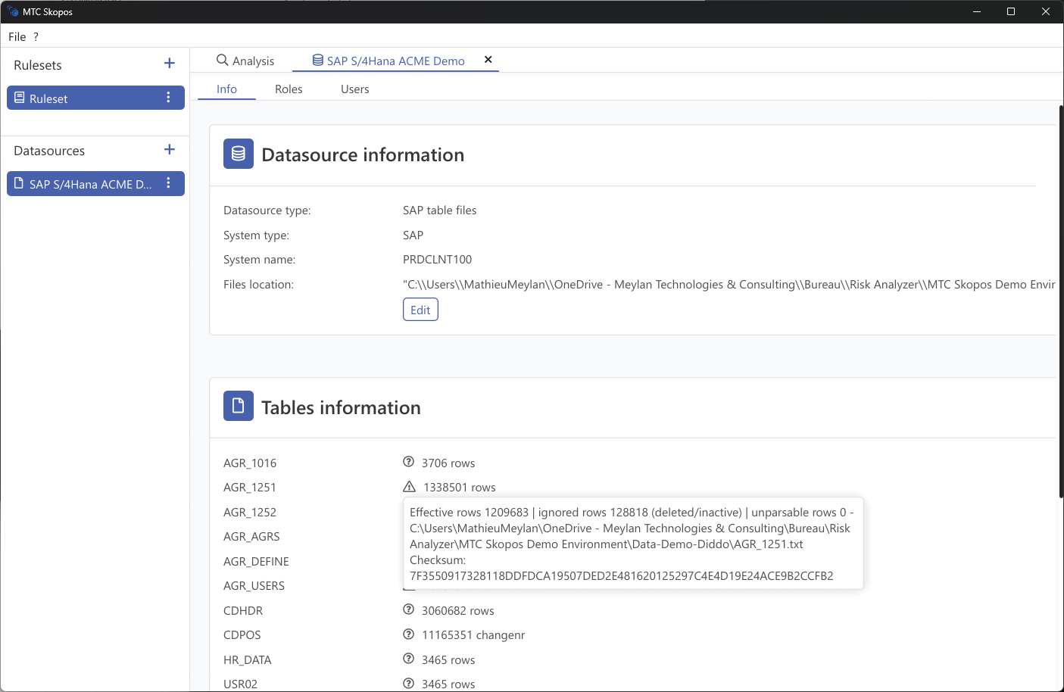1064x692 pixels.
Task: Click the help icon next to HR_DATA rows
Action: pos(409,659)
